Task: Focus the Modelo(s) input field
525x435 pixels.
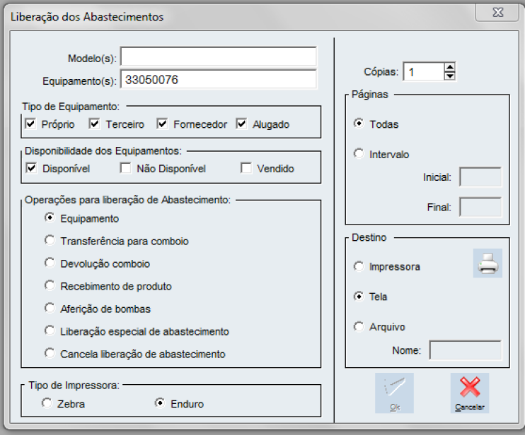Action: click(219, 56)
